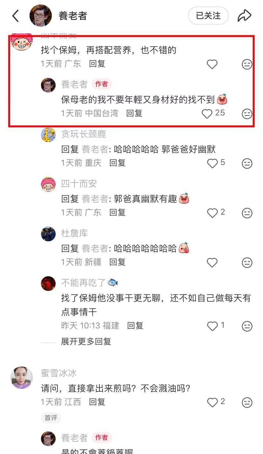This screenshot has height=454, width=263.
Task: Open 贪玩长颈鹿 username profile
Action: coord(84,134)
